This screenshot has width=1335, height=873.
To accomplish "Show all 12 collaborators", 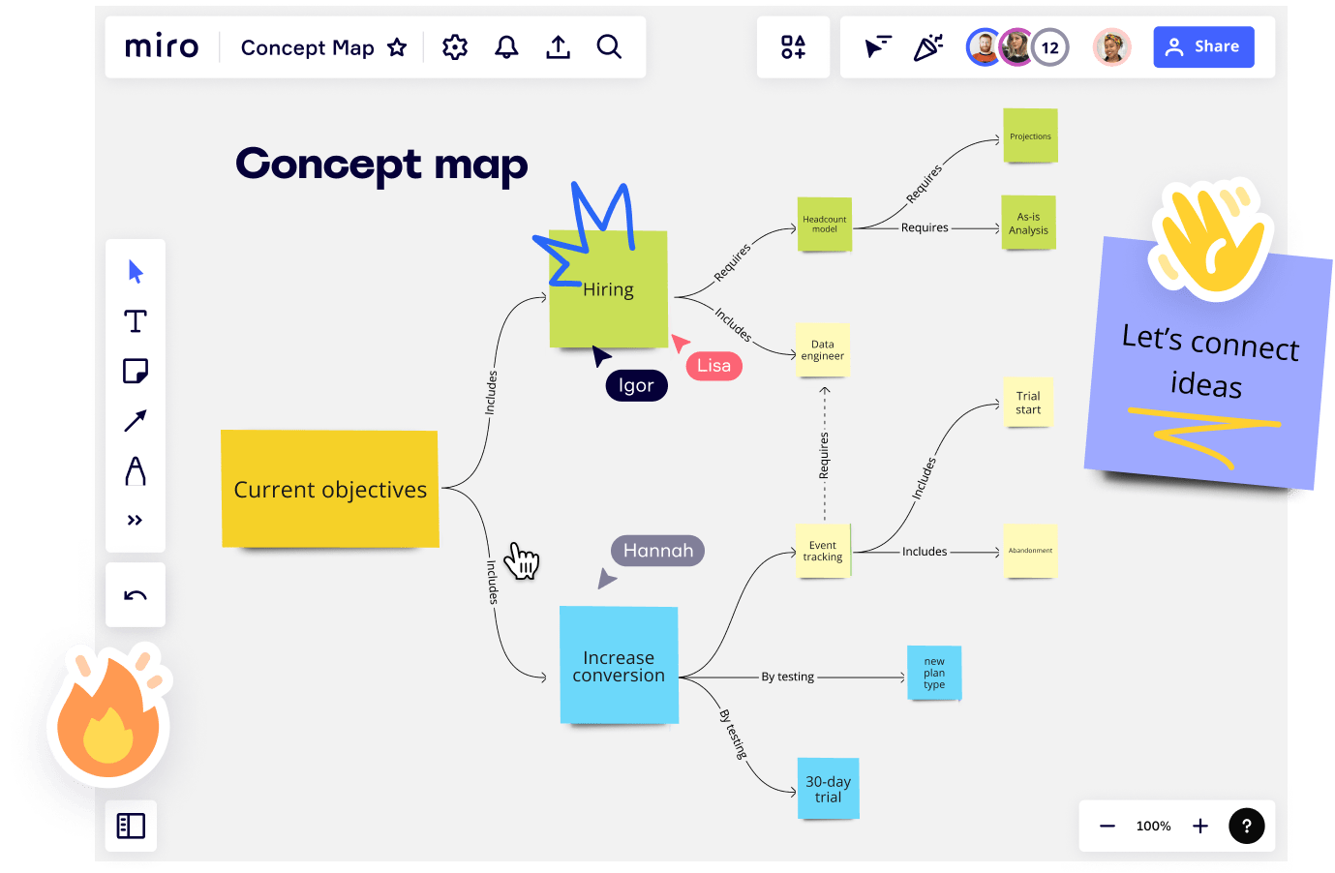I will pyautogui.click(x=1050, y=46).
